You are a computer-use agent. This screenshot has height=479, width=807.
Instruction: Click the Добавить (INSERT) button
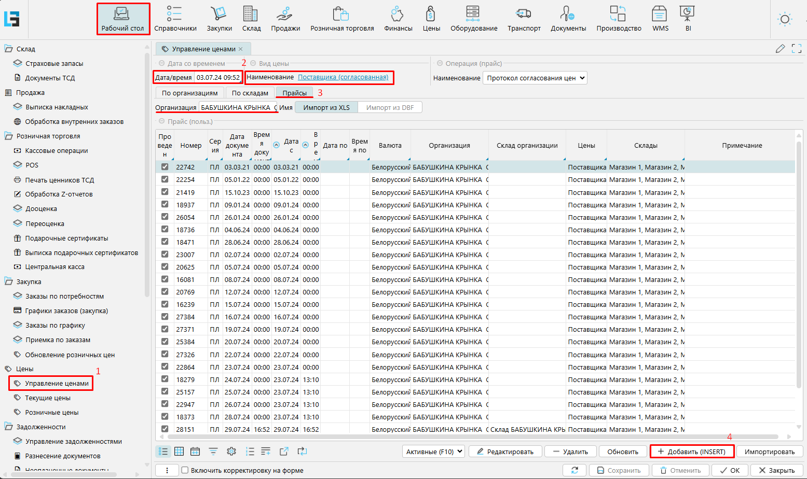pos(692,452)
